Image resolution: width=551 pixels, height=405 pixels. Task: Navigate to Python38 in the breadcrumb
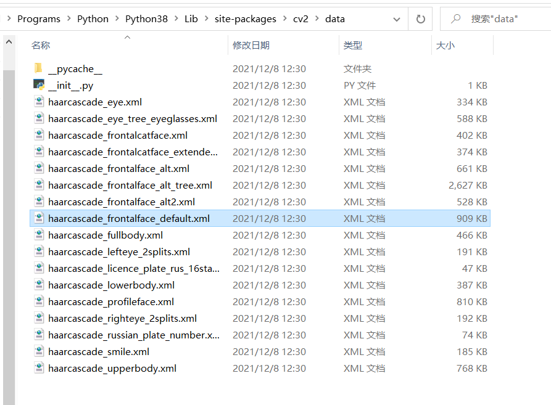pyautogui.click(x=146, y=18)
